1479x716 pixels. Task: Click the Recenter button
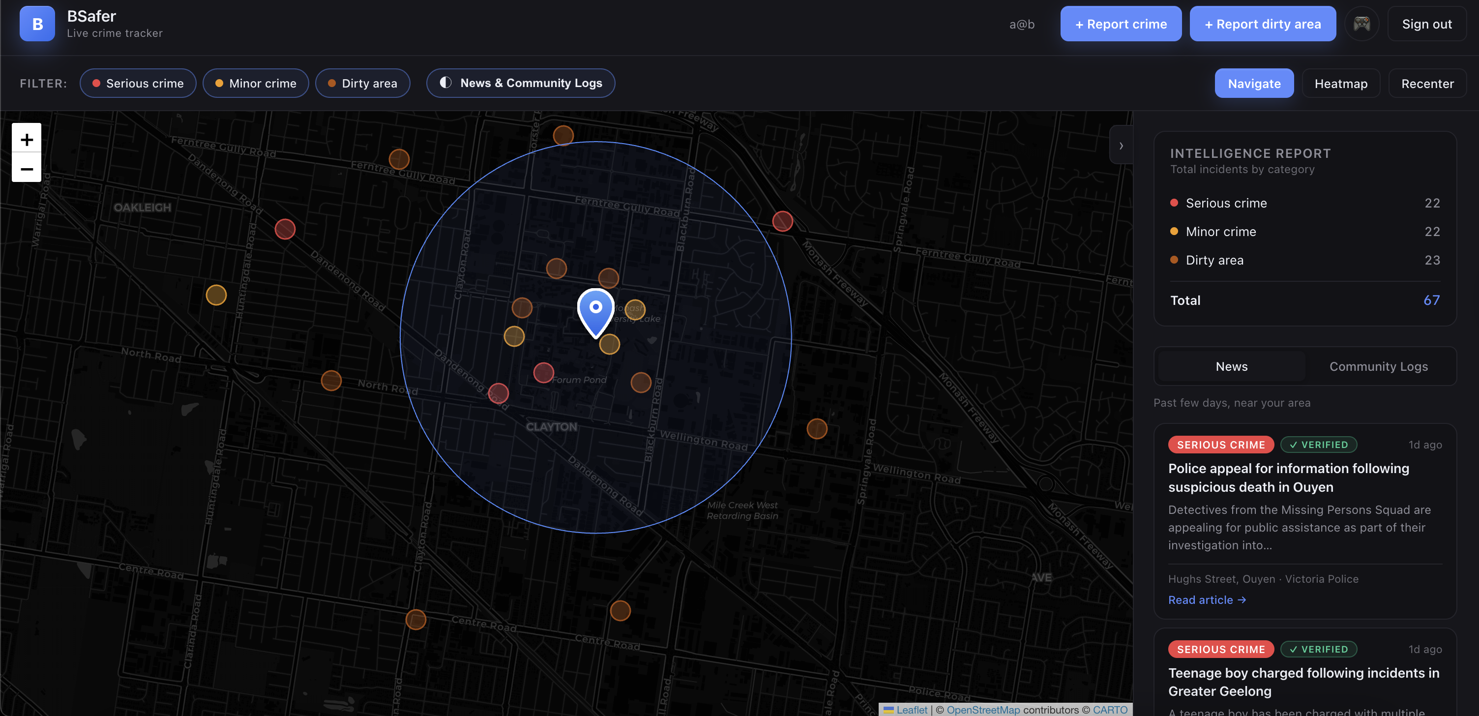click(1427, 83)
